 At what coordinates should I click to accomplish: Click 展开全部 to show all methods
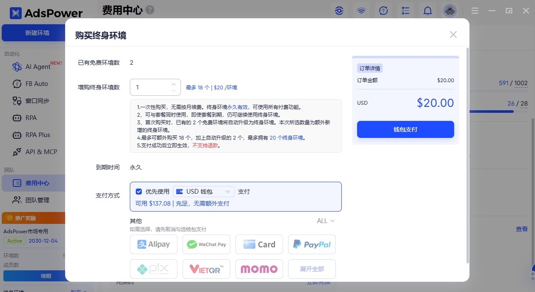click(x=312, y=269)
